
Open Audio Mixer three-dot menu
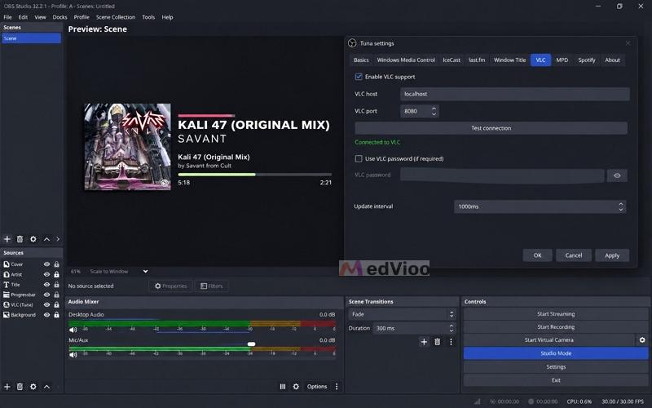pos(337,387)
